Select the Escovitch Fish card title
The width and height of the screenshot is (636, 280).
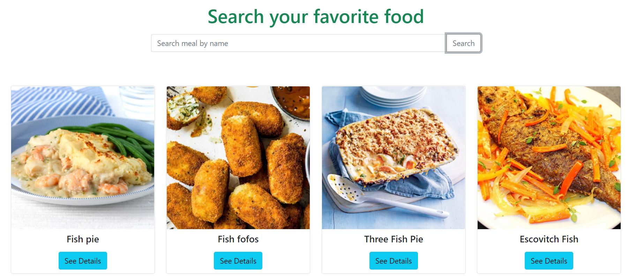coord(549,239)
